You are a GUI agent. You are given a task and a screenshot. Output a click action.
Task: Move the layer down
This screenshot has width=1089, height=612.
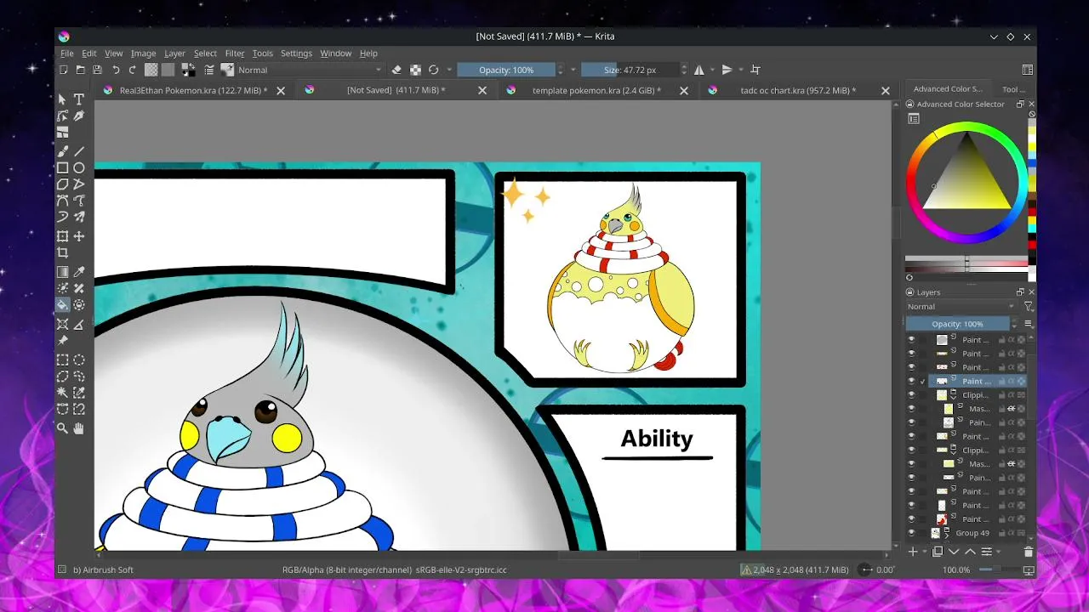[x=954, y=552]
